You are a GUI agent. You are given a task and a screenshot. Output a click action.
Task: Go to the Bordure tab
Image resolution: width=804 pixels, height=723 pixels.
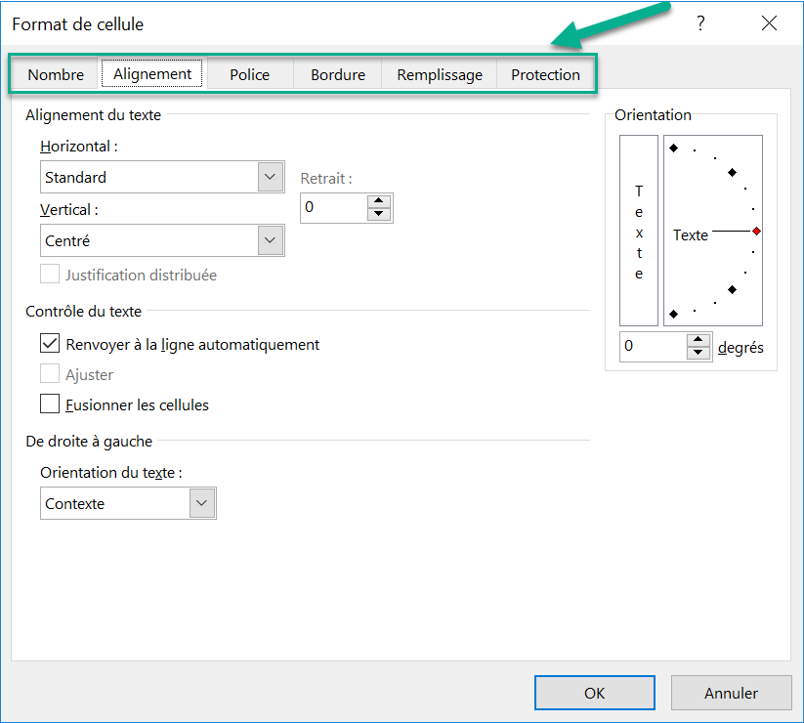coord(338,75)
